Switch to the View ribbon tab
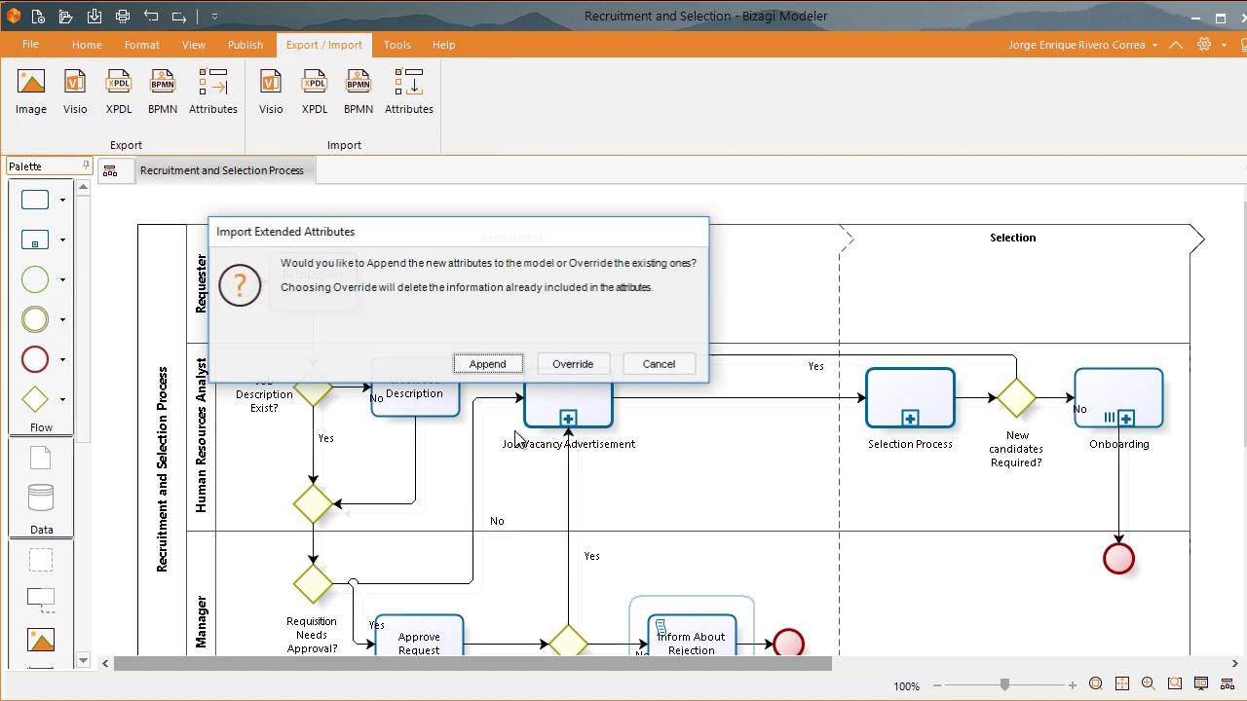The width and height of the screenshot is (1247, 701). (194, 45)
